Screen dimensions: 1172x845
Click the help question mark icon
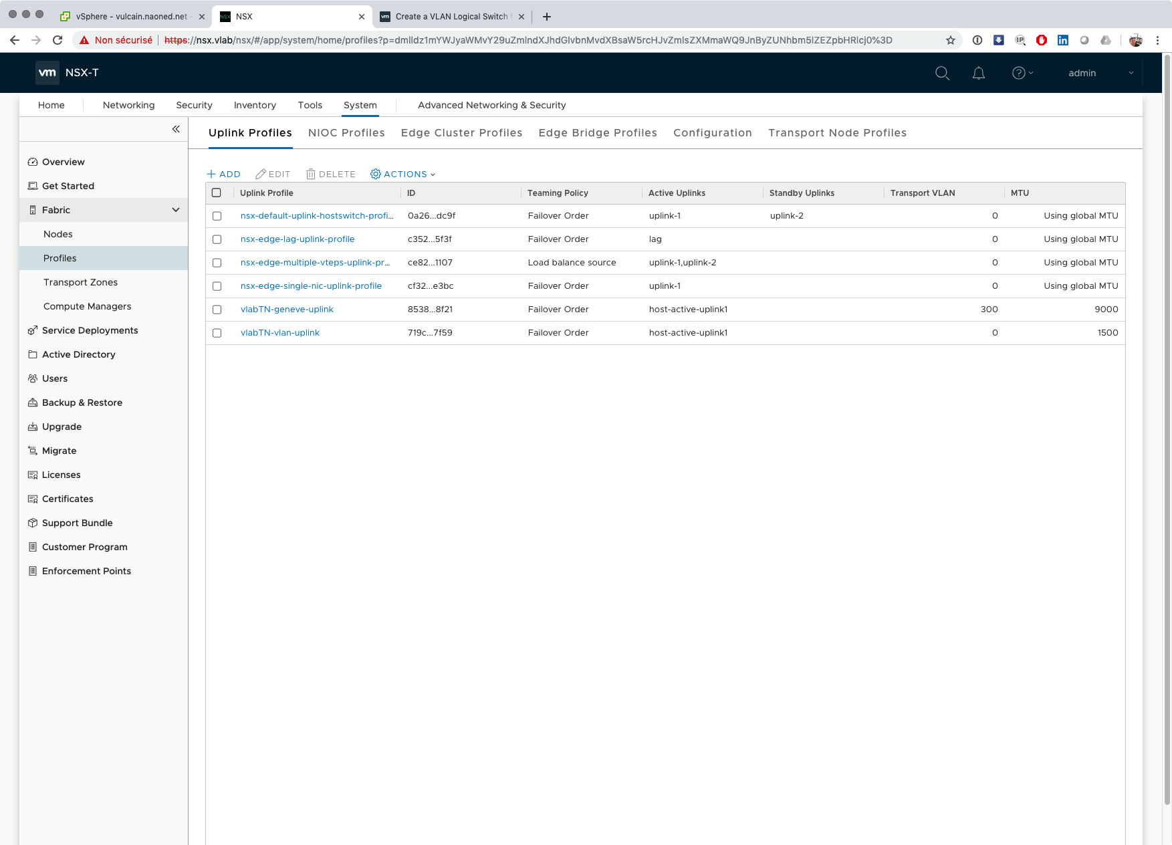[x=1018, y=73]
